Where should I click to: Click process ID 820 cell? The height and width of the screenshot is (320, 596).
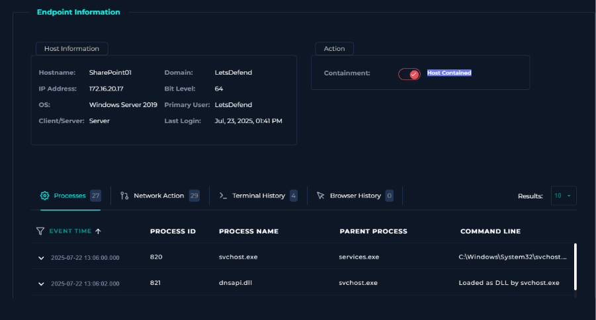point(156,257)
